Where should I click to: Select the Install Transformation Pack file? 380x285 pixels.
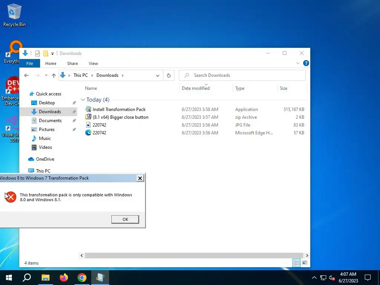pyautogui.click(x=119, y=109)
